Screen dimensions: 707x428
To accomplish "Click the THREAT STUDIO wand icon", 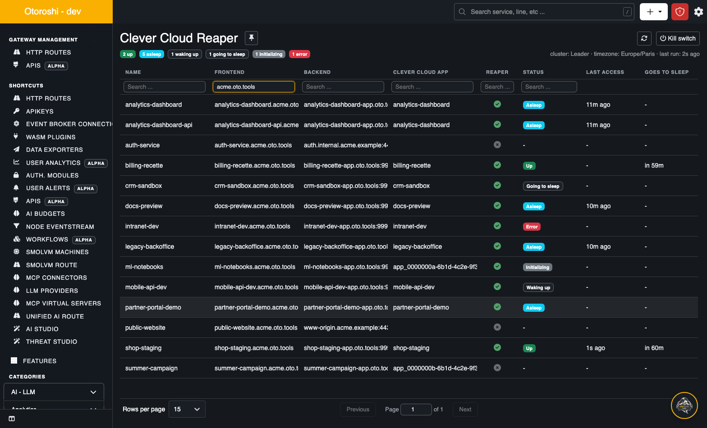I will click(17, 341).
